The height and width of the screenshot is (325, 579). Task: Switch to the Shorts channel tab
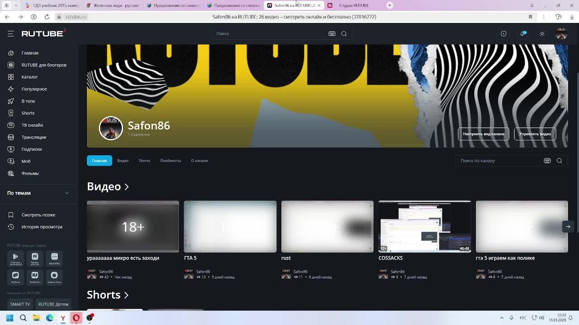pos(144,161)
